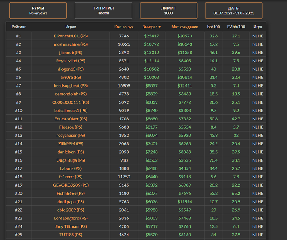Select rank cell #13
The width and height of the screenshot is (287, 240).
[19, 136]
